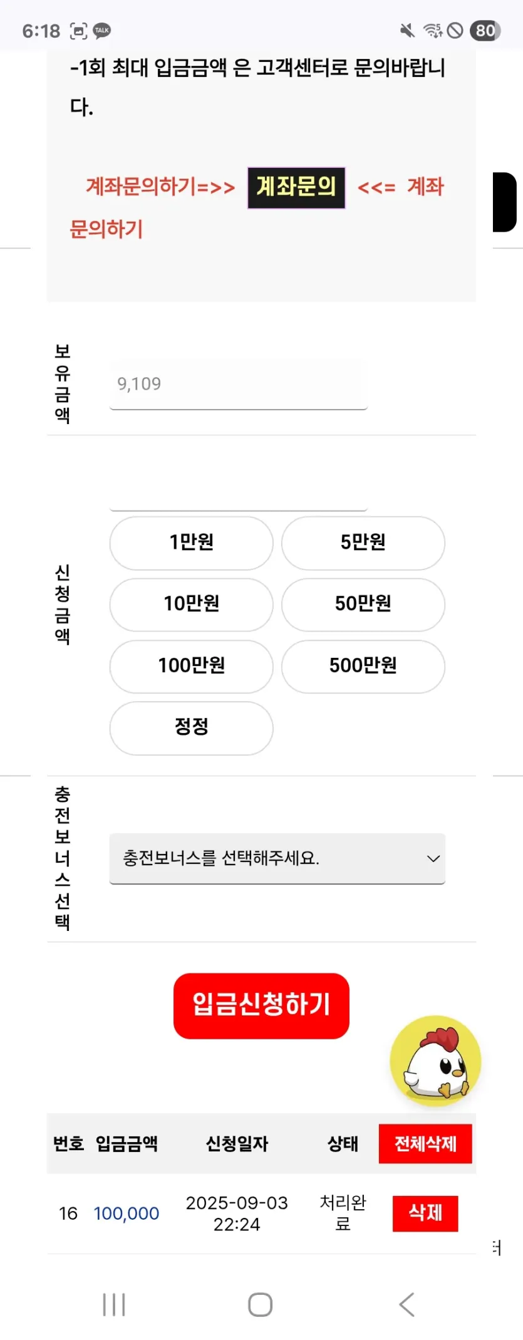Tap the black side tab handle
The image size is (523, 1340).
coord(505,202)
